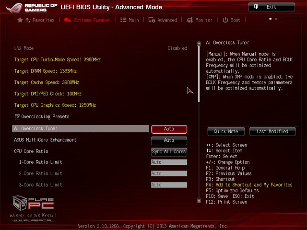Click the first page indicator dot
The height and width of the screenshot is (230, 307).
271,19
